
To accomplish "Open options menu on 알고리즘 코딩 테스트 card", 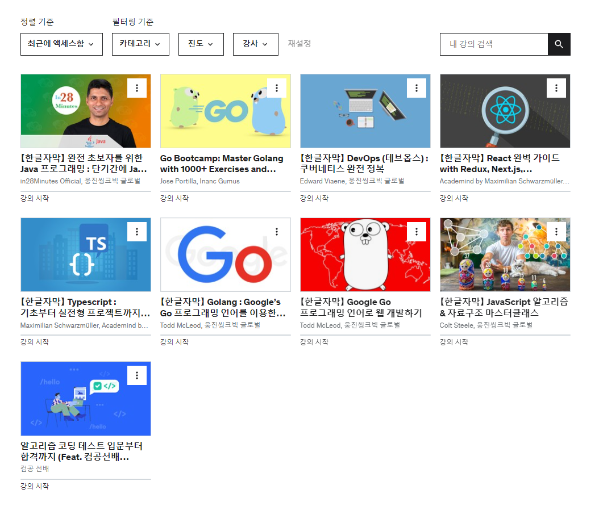I will click(x=137, y=375).
